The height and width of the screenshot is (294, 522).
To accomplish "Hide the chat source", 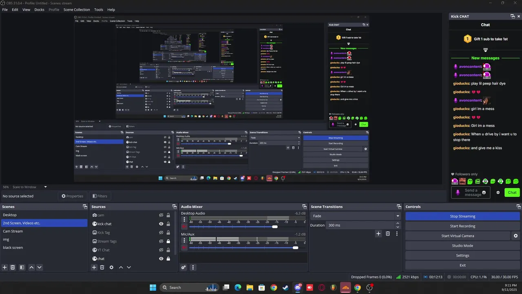I will pyautogui.click(x=161, y=258).
